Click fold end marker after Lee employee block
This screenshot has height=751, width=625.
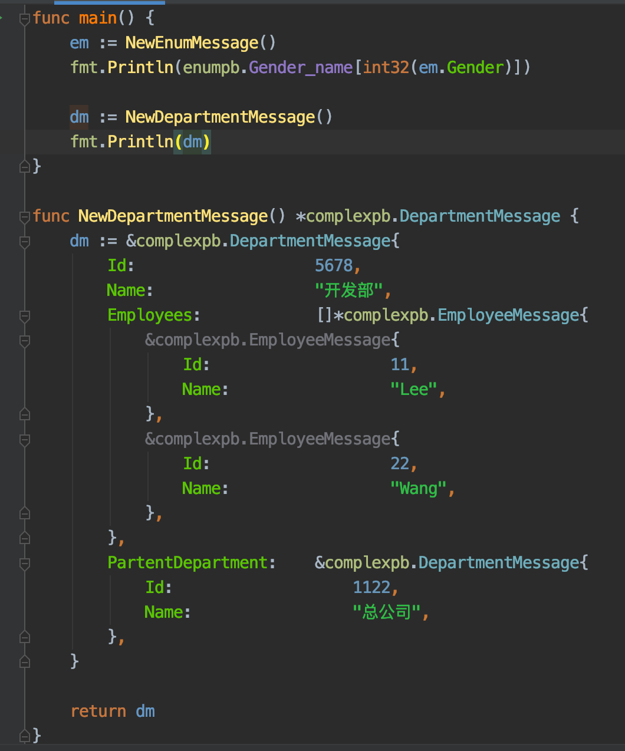coord(25,414)
